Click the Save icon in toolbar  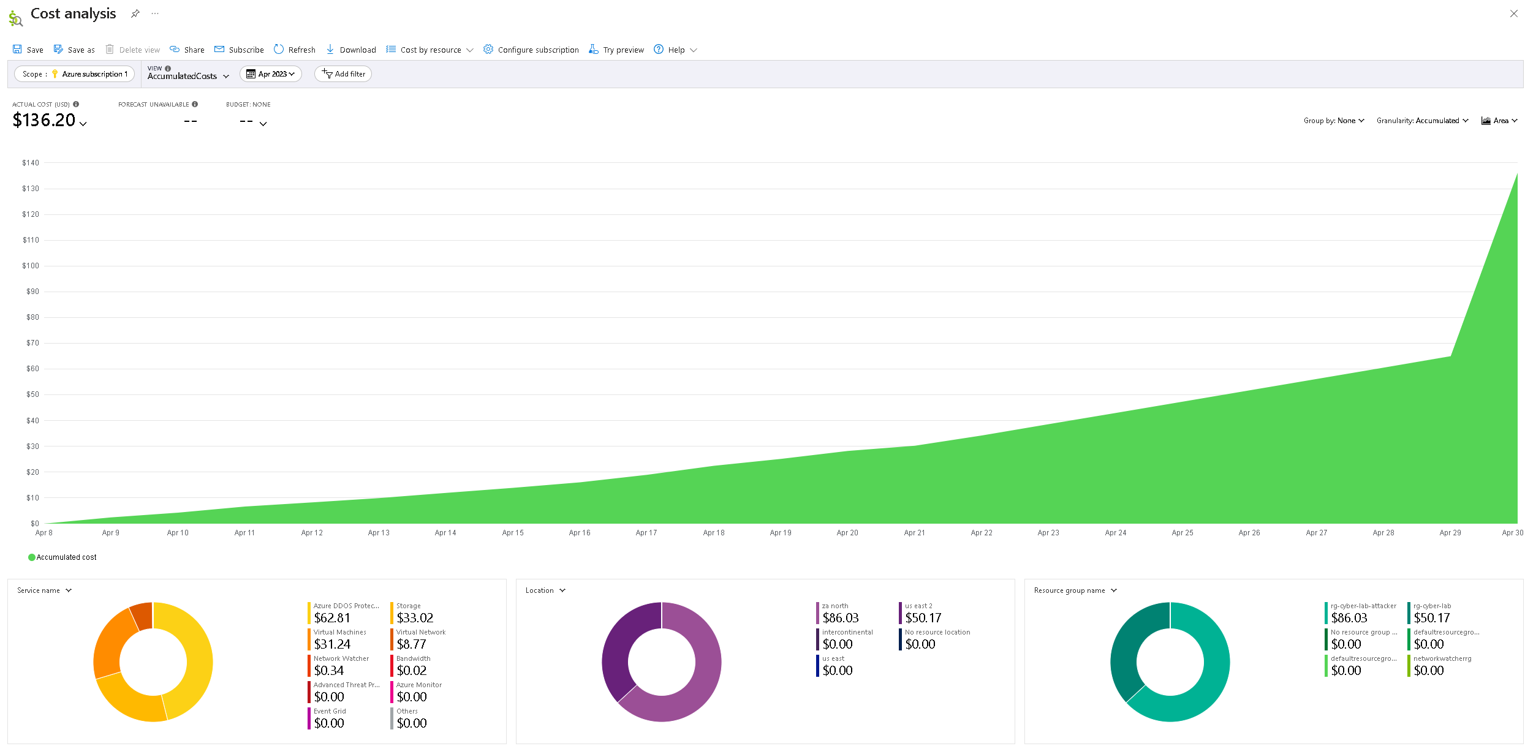(17, 50)
